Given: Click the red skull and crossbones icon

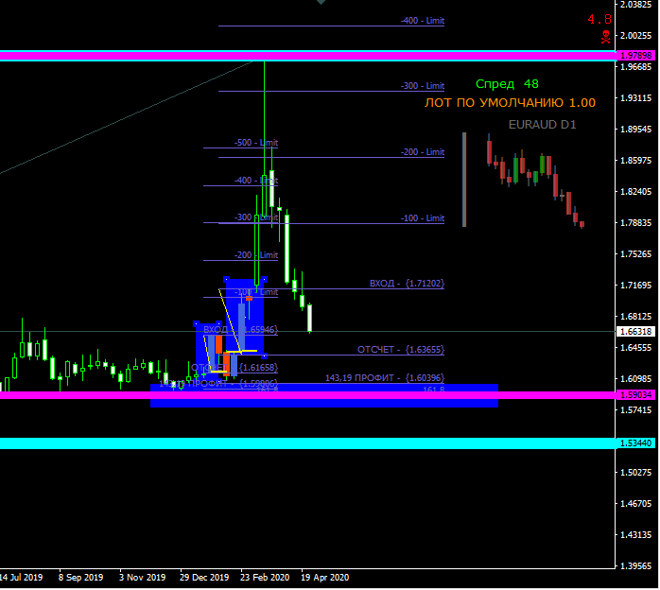Looking at the screenshot, I should pyautogui.click(x=605, y=37).
